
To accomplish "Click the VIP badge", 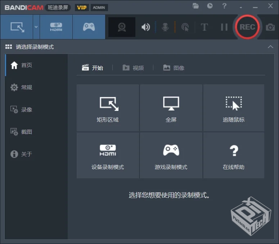I will pyautogui.click(x=82, y=8).
